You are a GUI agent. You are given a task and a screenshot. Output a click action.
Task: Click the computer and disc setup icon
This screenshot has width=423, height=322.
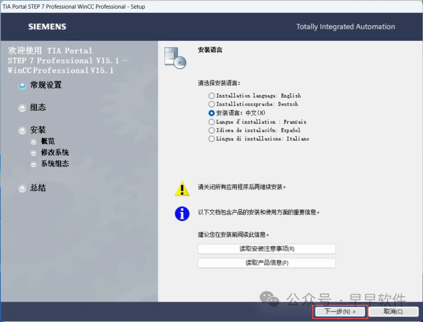click(x=175, y=58)
